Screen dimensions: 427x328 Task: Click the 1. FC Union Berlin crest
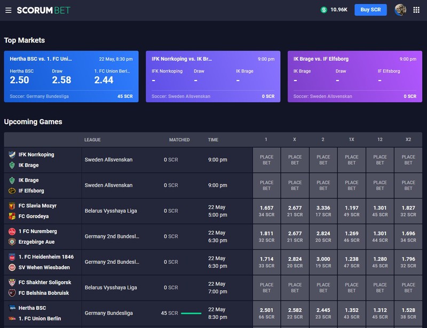click(12, 318)
